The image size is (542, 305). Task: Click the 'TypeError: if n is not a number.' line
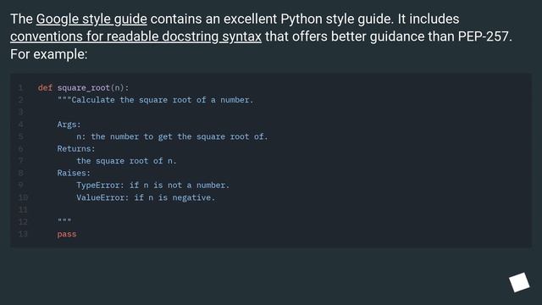point(152,186)
